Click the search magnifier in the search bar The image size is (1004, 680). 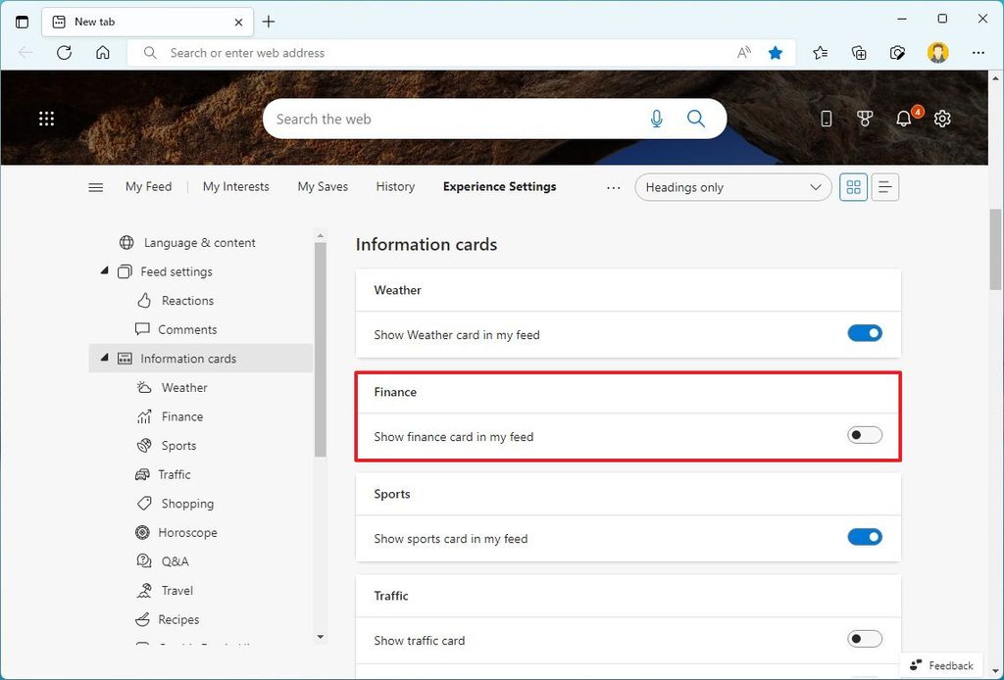pos(696,119)
